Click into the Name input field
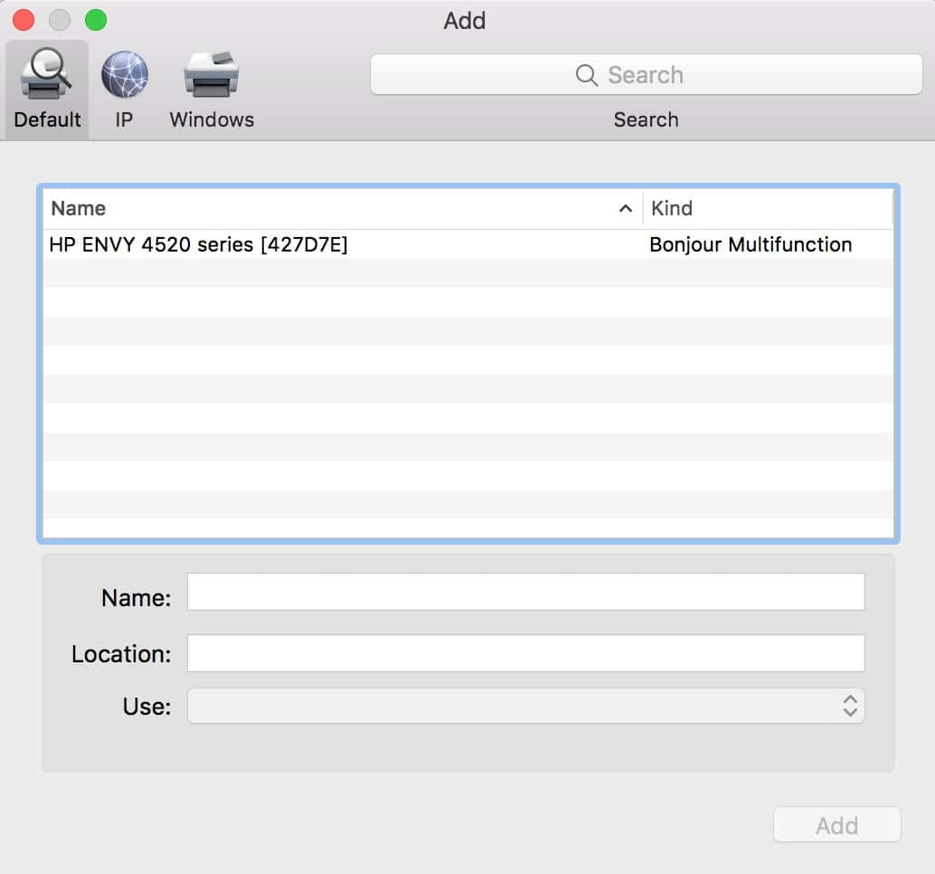This screenshot has height=874, width=935. point(525,592)
